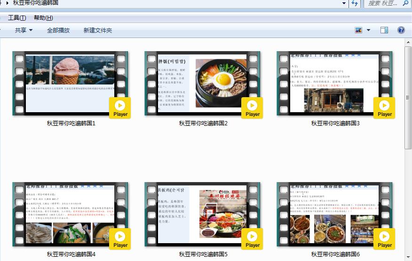Expand the address bar history dropdown
412x261 pixels.
click(344, 3)
